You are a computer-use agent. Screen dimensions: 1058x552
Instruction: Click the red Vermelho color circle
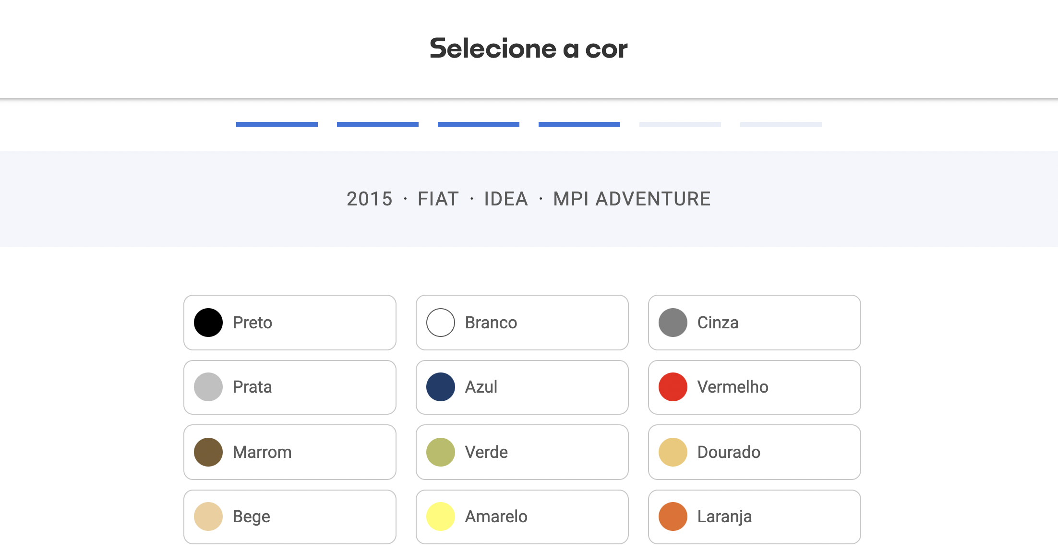(x=673, y=387)
